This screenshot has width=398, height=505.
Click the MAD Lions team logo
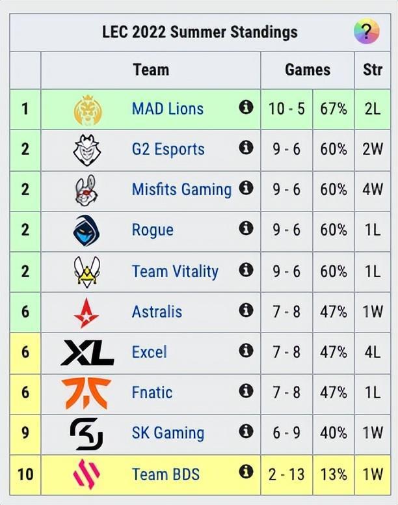(x=87, y=109)
